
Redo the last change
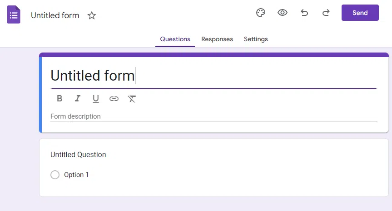326,13
